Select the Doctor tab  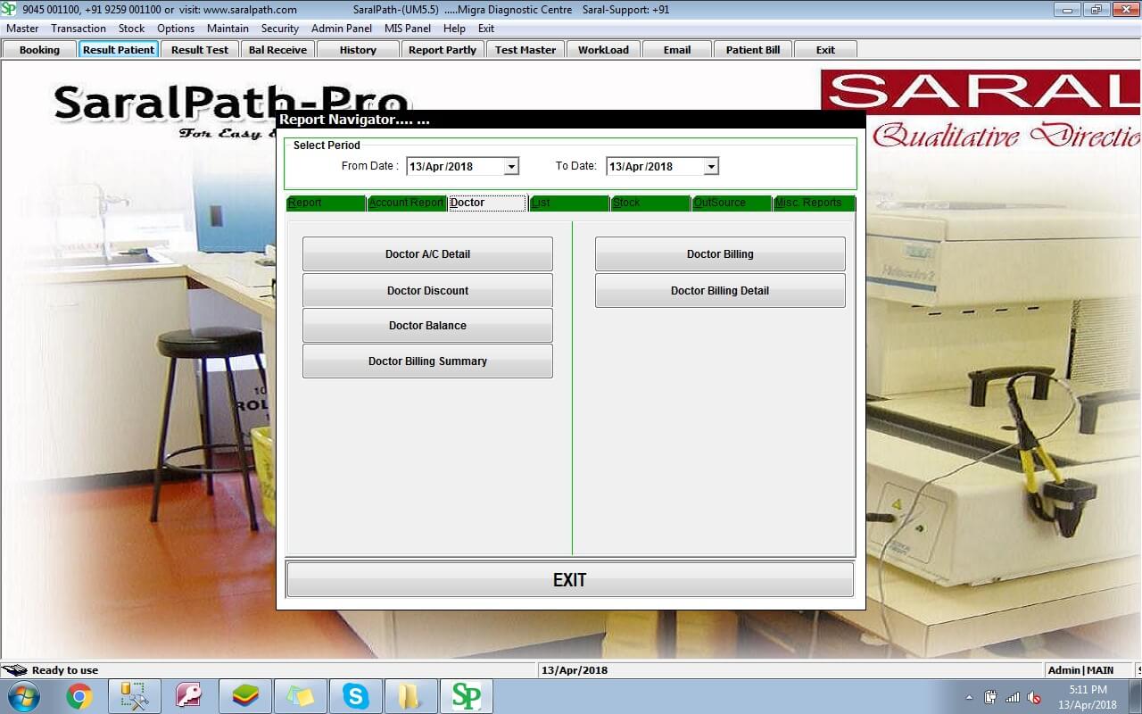487,203
